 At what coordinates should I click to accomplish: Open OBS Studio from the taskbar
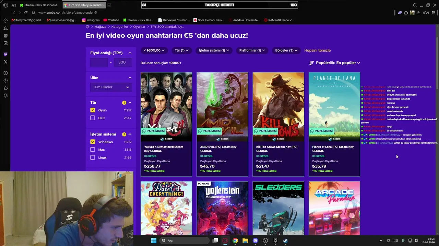pos(265,241)
